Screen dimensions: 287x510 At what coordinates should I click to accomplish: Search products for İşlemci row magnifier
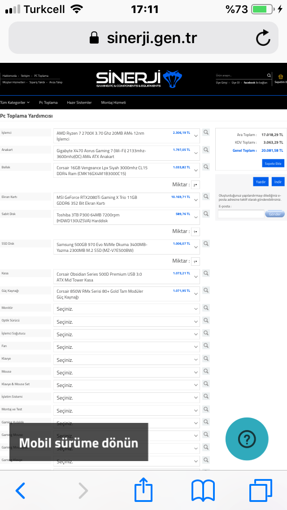point(206,132)
